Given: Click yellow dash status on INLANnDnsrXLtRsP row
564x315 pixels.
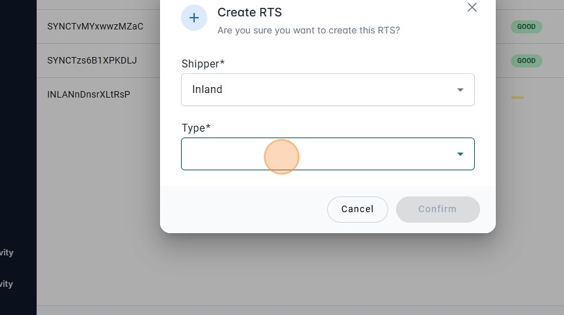Looking at the screenshot, I should tap(517, 98).
